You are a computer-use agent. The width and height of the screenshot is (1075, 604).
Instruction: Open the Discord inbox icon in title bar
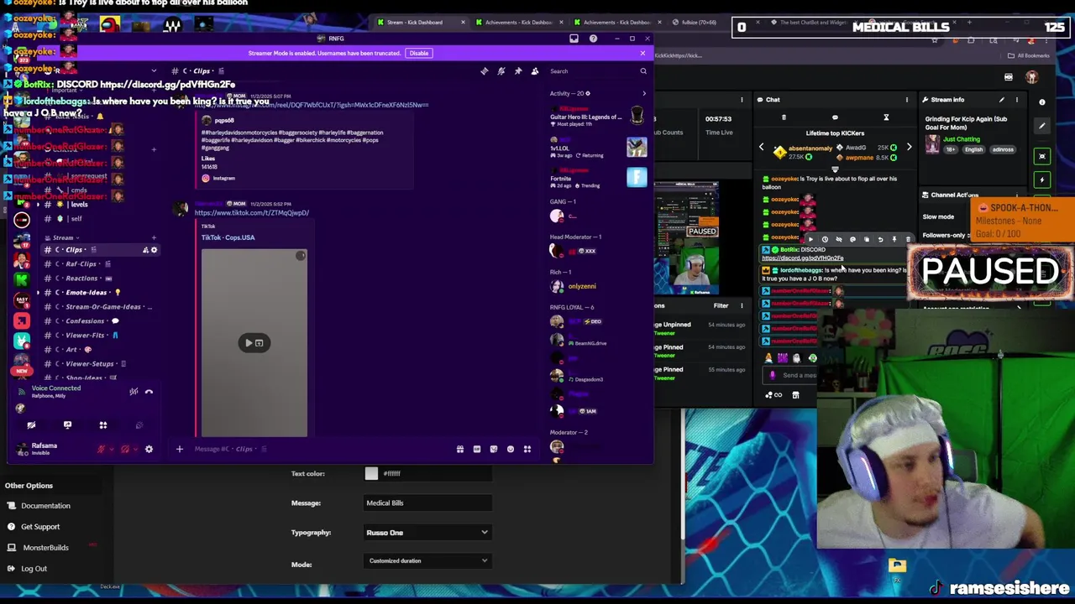(574, 39)
